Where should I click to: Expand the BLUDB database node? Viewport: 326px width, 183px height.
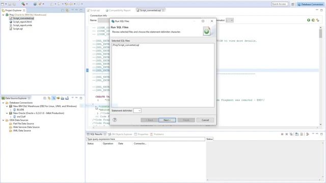11,110
